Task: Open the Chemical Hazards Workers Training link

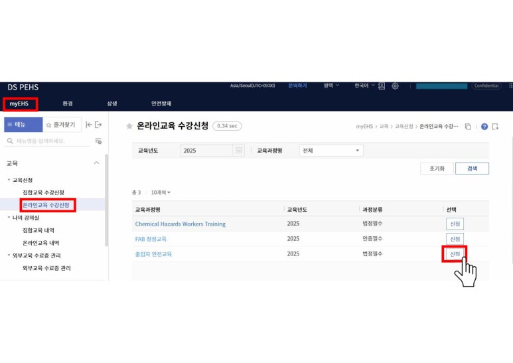Action: (x=180, y=224)
